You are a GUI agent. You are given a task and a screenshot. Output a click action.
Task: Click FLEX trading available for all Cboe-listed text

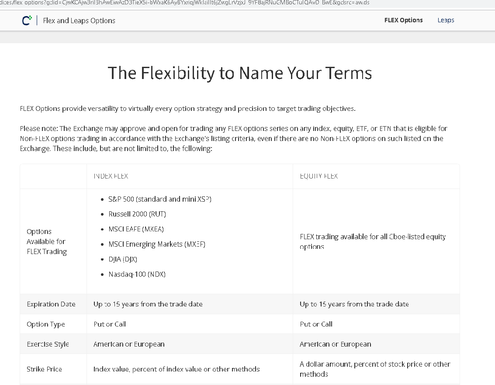click(x=373, y=241)
